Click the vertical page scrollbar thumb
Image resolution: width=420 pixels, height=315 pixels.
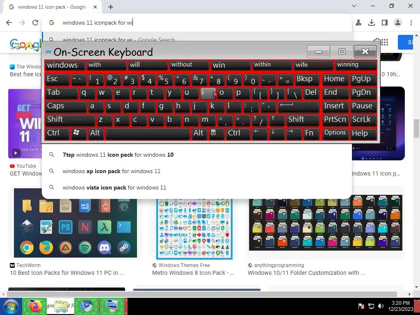click(416, 129)
